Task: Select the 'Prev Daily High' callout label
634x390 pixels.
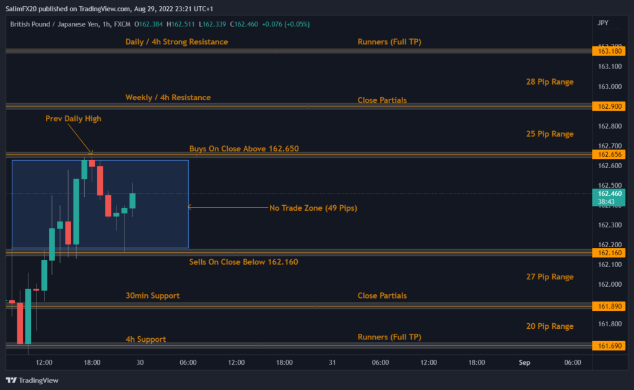Action: click(x=73, y=119)
